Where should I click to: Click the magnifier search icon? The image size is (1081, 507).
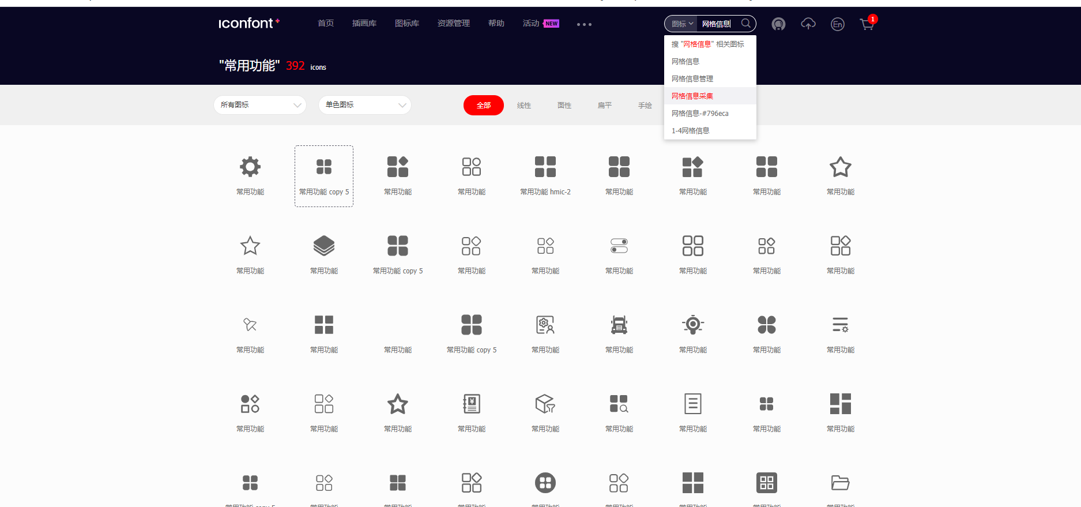pos(746,23)
